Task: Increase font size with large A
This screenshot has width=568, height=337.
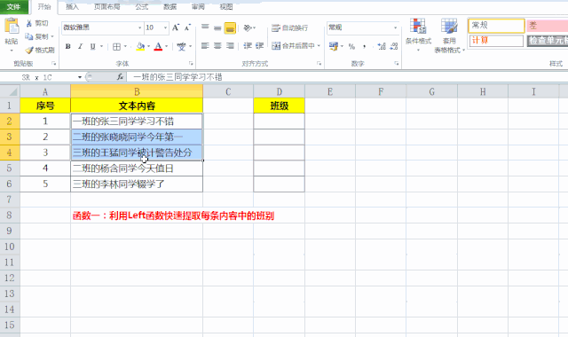Action: point(176,27)
